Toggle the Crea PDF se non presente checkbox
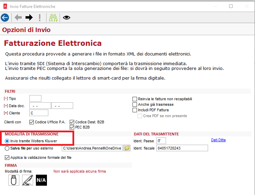Screen dimensions: 255x195 coord(140,116)
